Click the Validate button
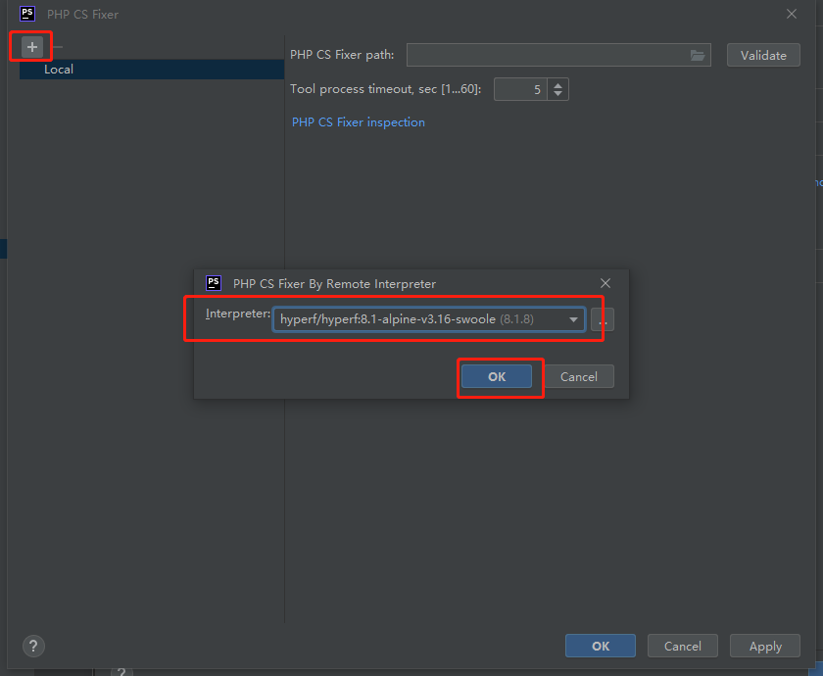Image resolution: width=823 pixels, height=676 pixels. [x=763, y=55]
